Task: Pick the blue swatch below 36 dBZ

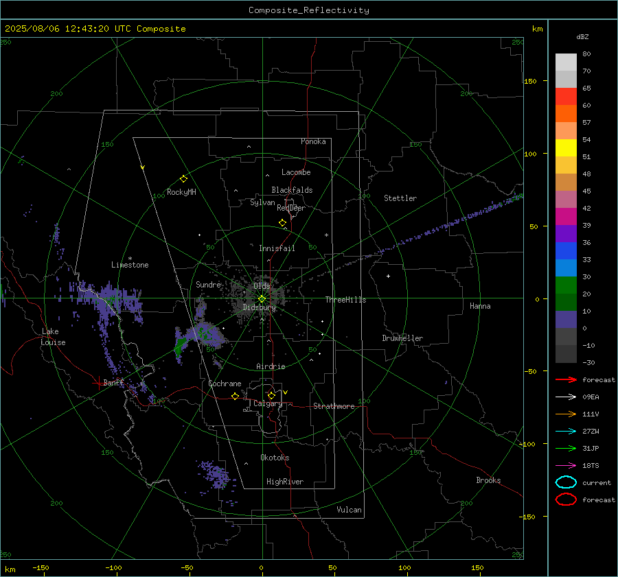Action: coord(566,250)
